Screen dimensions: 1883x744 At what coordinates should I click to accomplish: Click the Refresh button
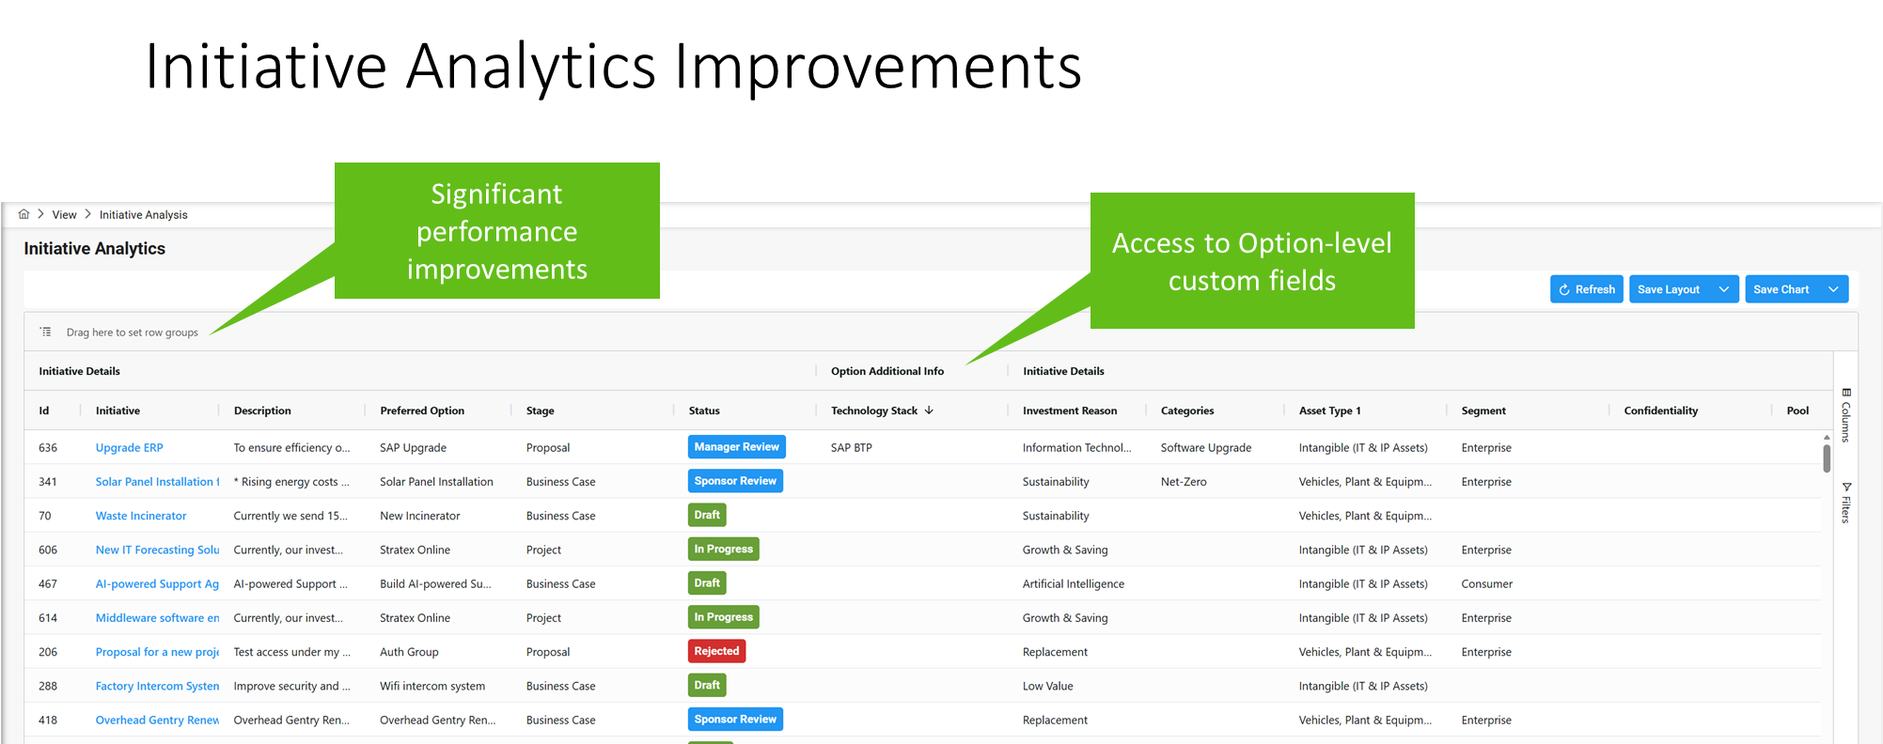tap(1586, 289)
